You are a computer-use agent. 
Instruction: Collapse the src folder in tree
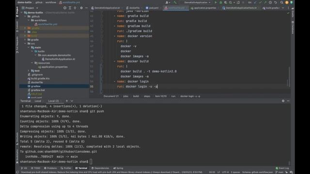25,43
